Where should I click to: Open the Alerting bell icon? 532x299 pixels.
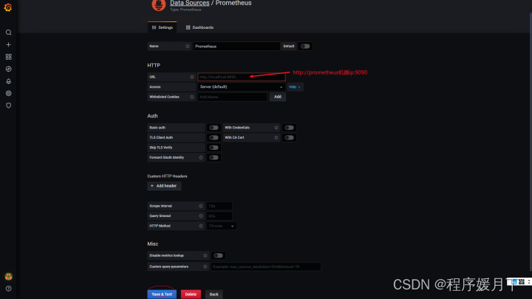(x=8, y=81)
